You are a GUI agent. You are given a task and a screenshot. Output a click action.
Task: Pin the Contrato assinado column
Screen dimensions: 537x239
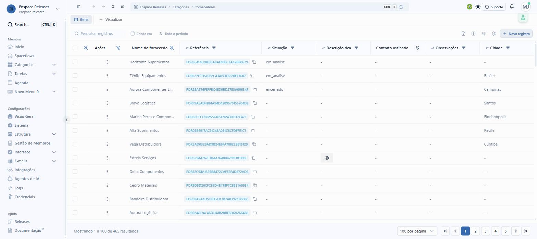coord(417,48)
